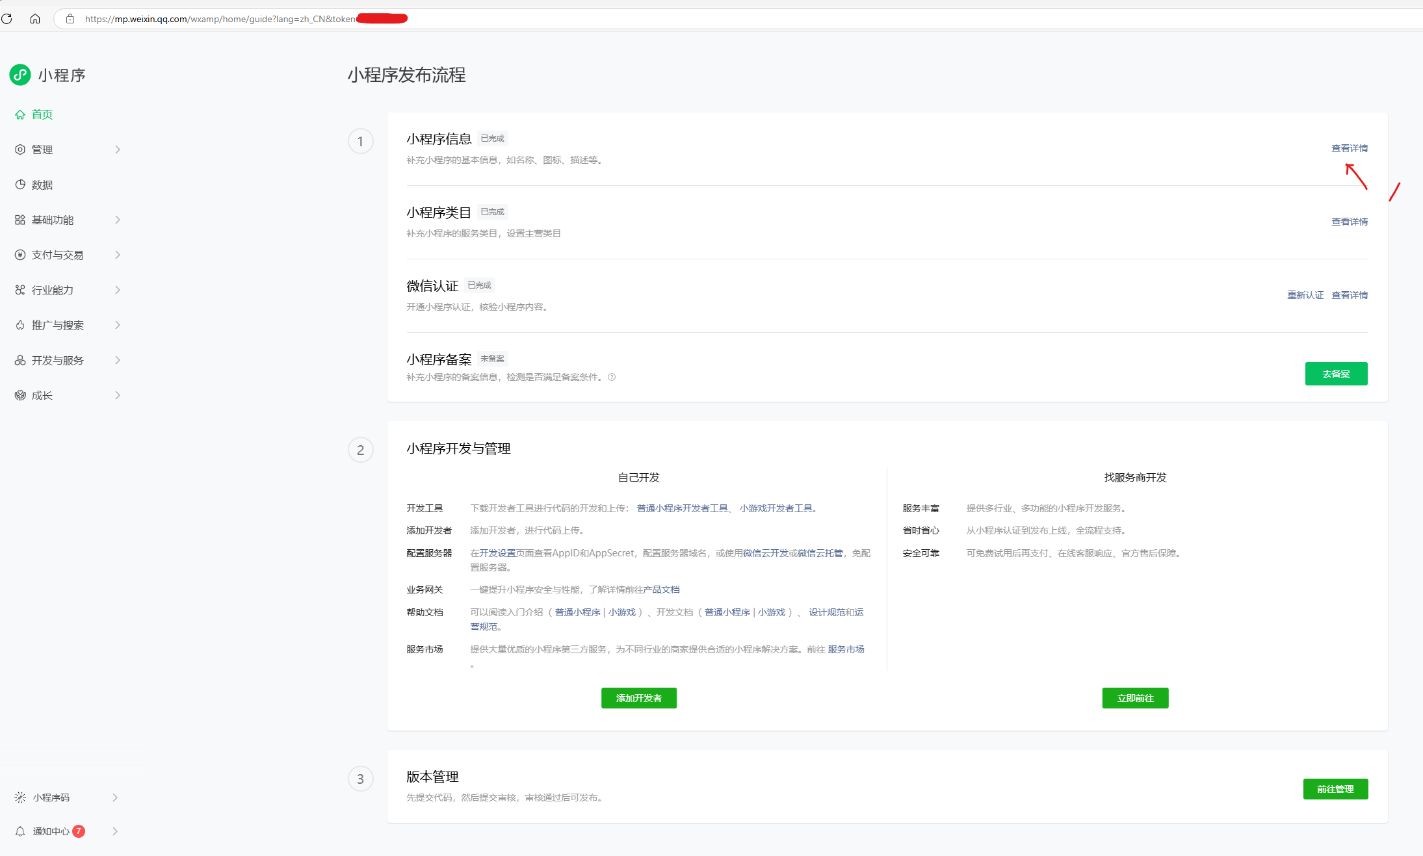Click the red notification badge showing 7

click(79, 831)
